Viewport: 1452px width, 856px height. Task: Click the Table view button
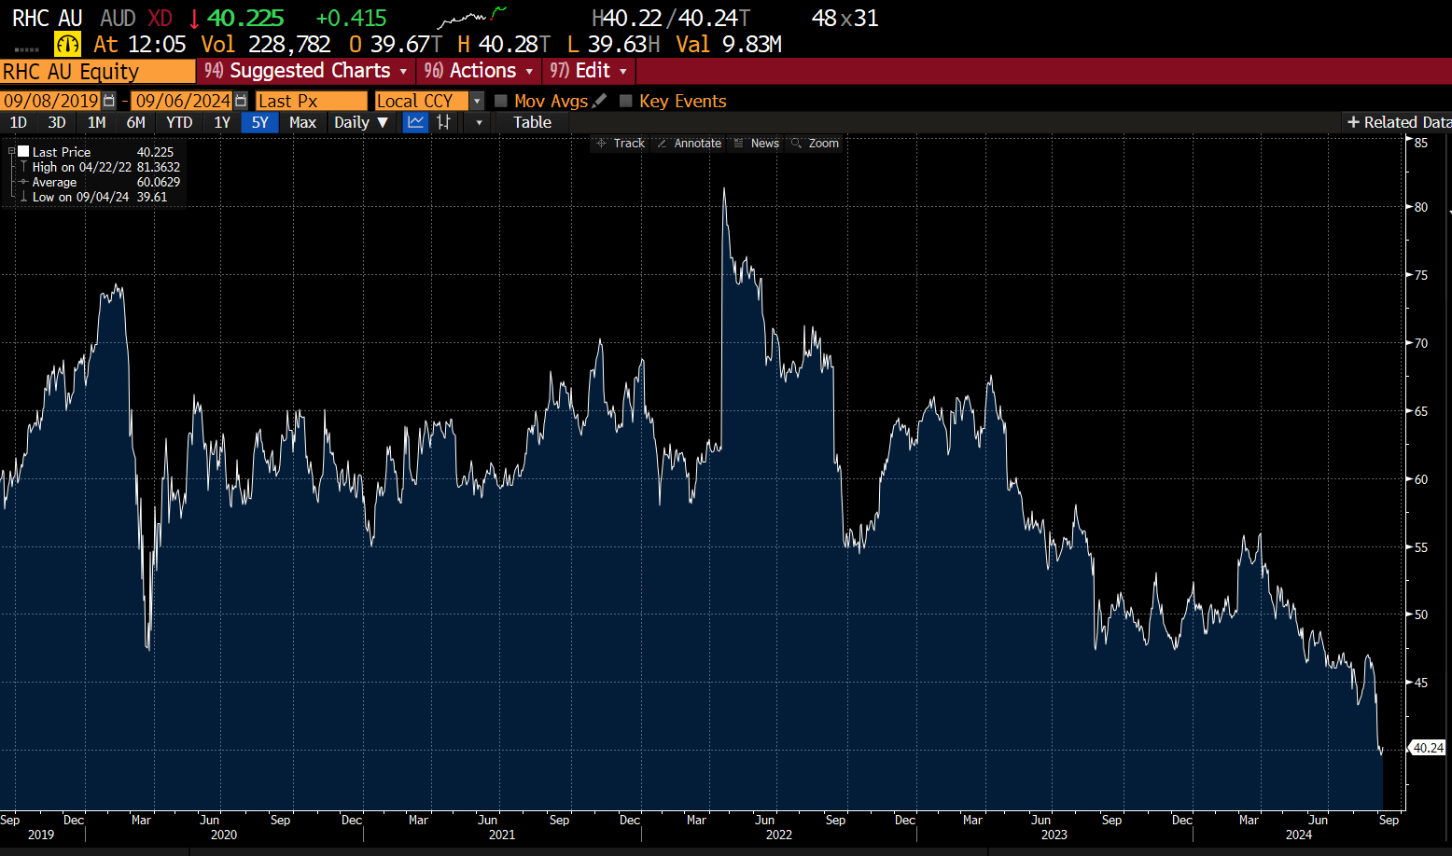(x=532, y=122)
